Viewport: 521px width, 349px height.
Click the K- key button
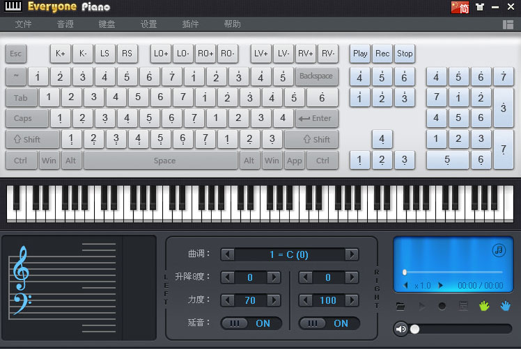click(x=83, y=54)
